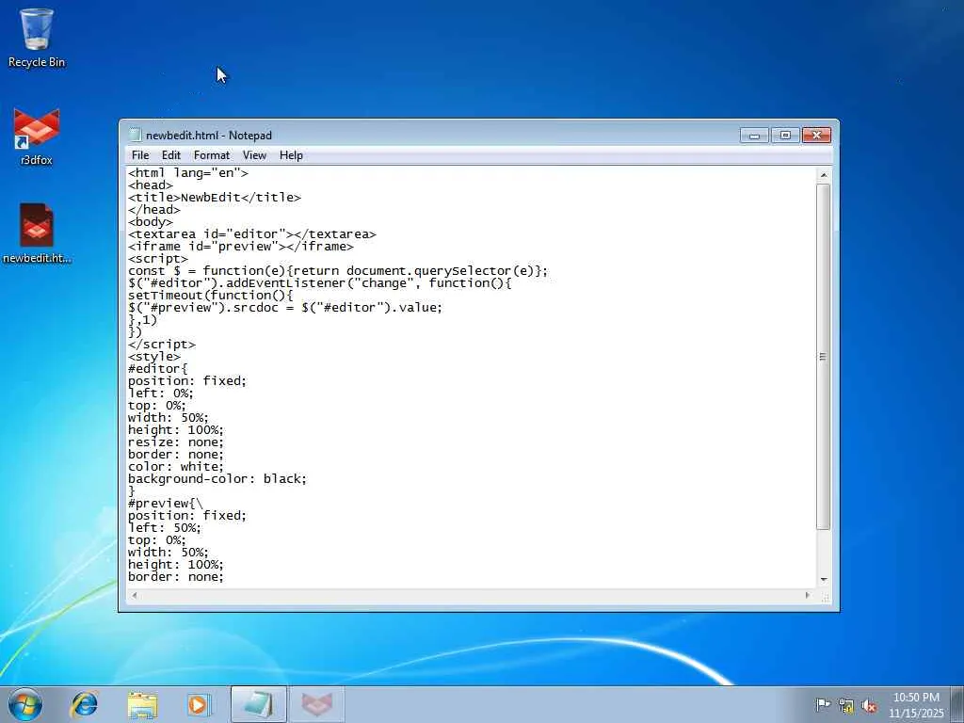This screenshot has width=964, height=723.
Task: Open network status tray icon
Action: [x=846, y=706]
